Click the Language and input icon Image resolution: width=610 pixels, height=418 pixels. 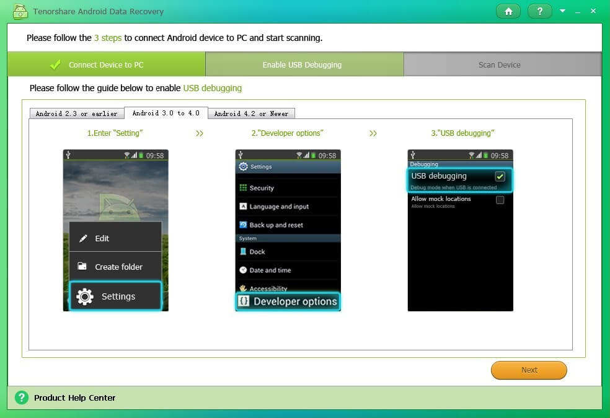pyautogui.click(x=243, y=207)
